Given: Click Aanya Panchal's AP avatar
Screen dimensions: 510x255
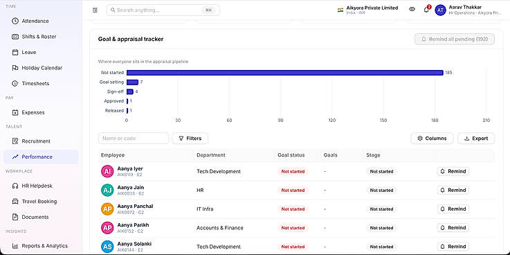Looking at the screenshot, I should 107,209.
